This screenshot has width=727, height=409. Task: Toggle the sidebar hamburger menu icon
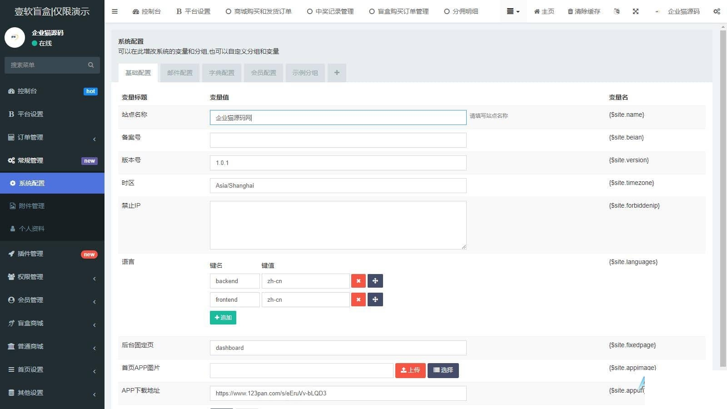[x=115, y=11]
